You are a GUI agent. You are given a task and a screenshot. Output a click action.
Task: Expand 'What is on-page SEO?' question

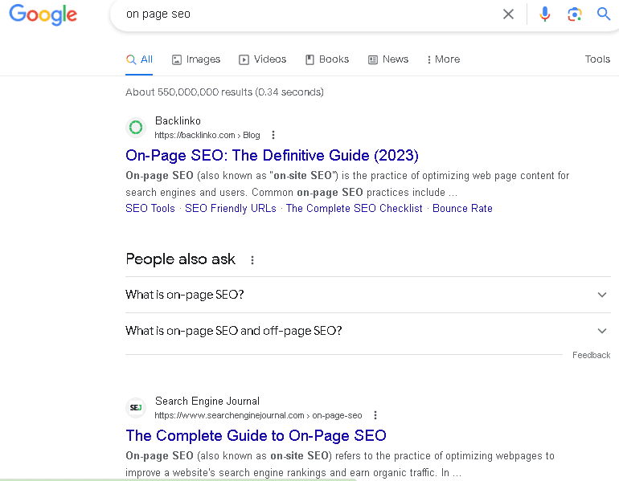tap(368, 295)
